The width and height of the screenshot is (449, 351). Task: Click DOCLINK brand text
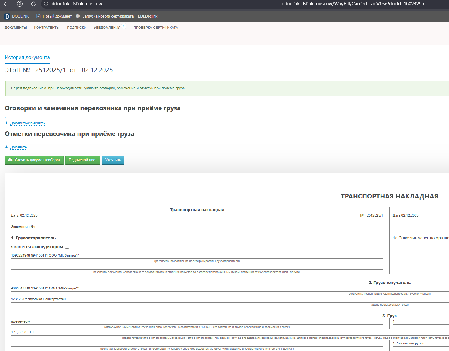pos(20,16)
